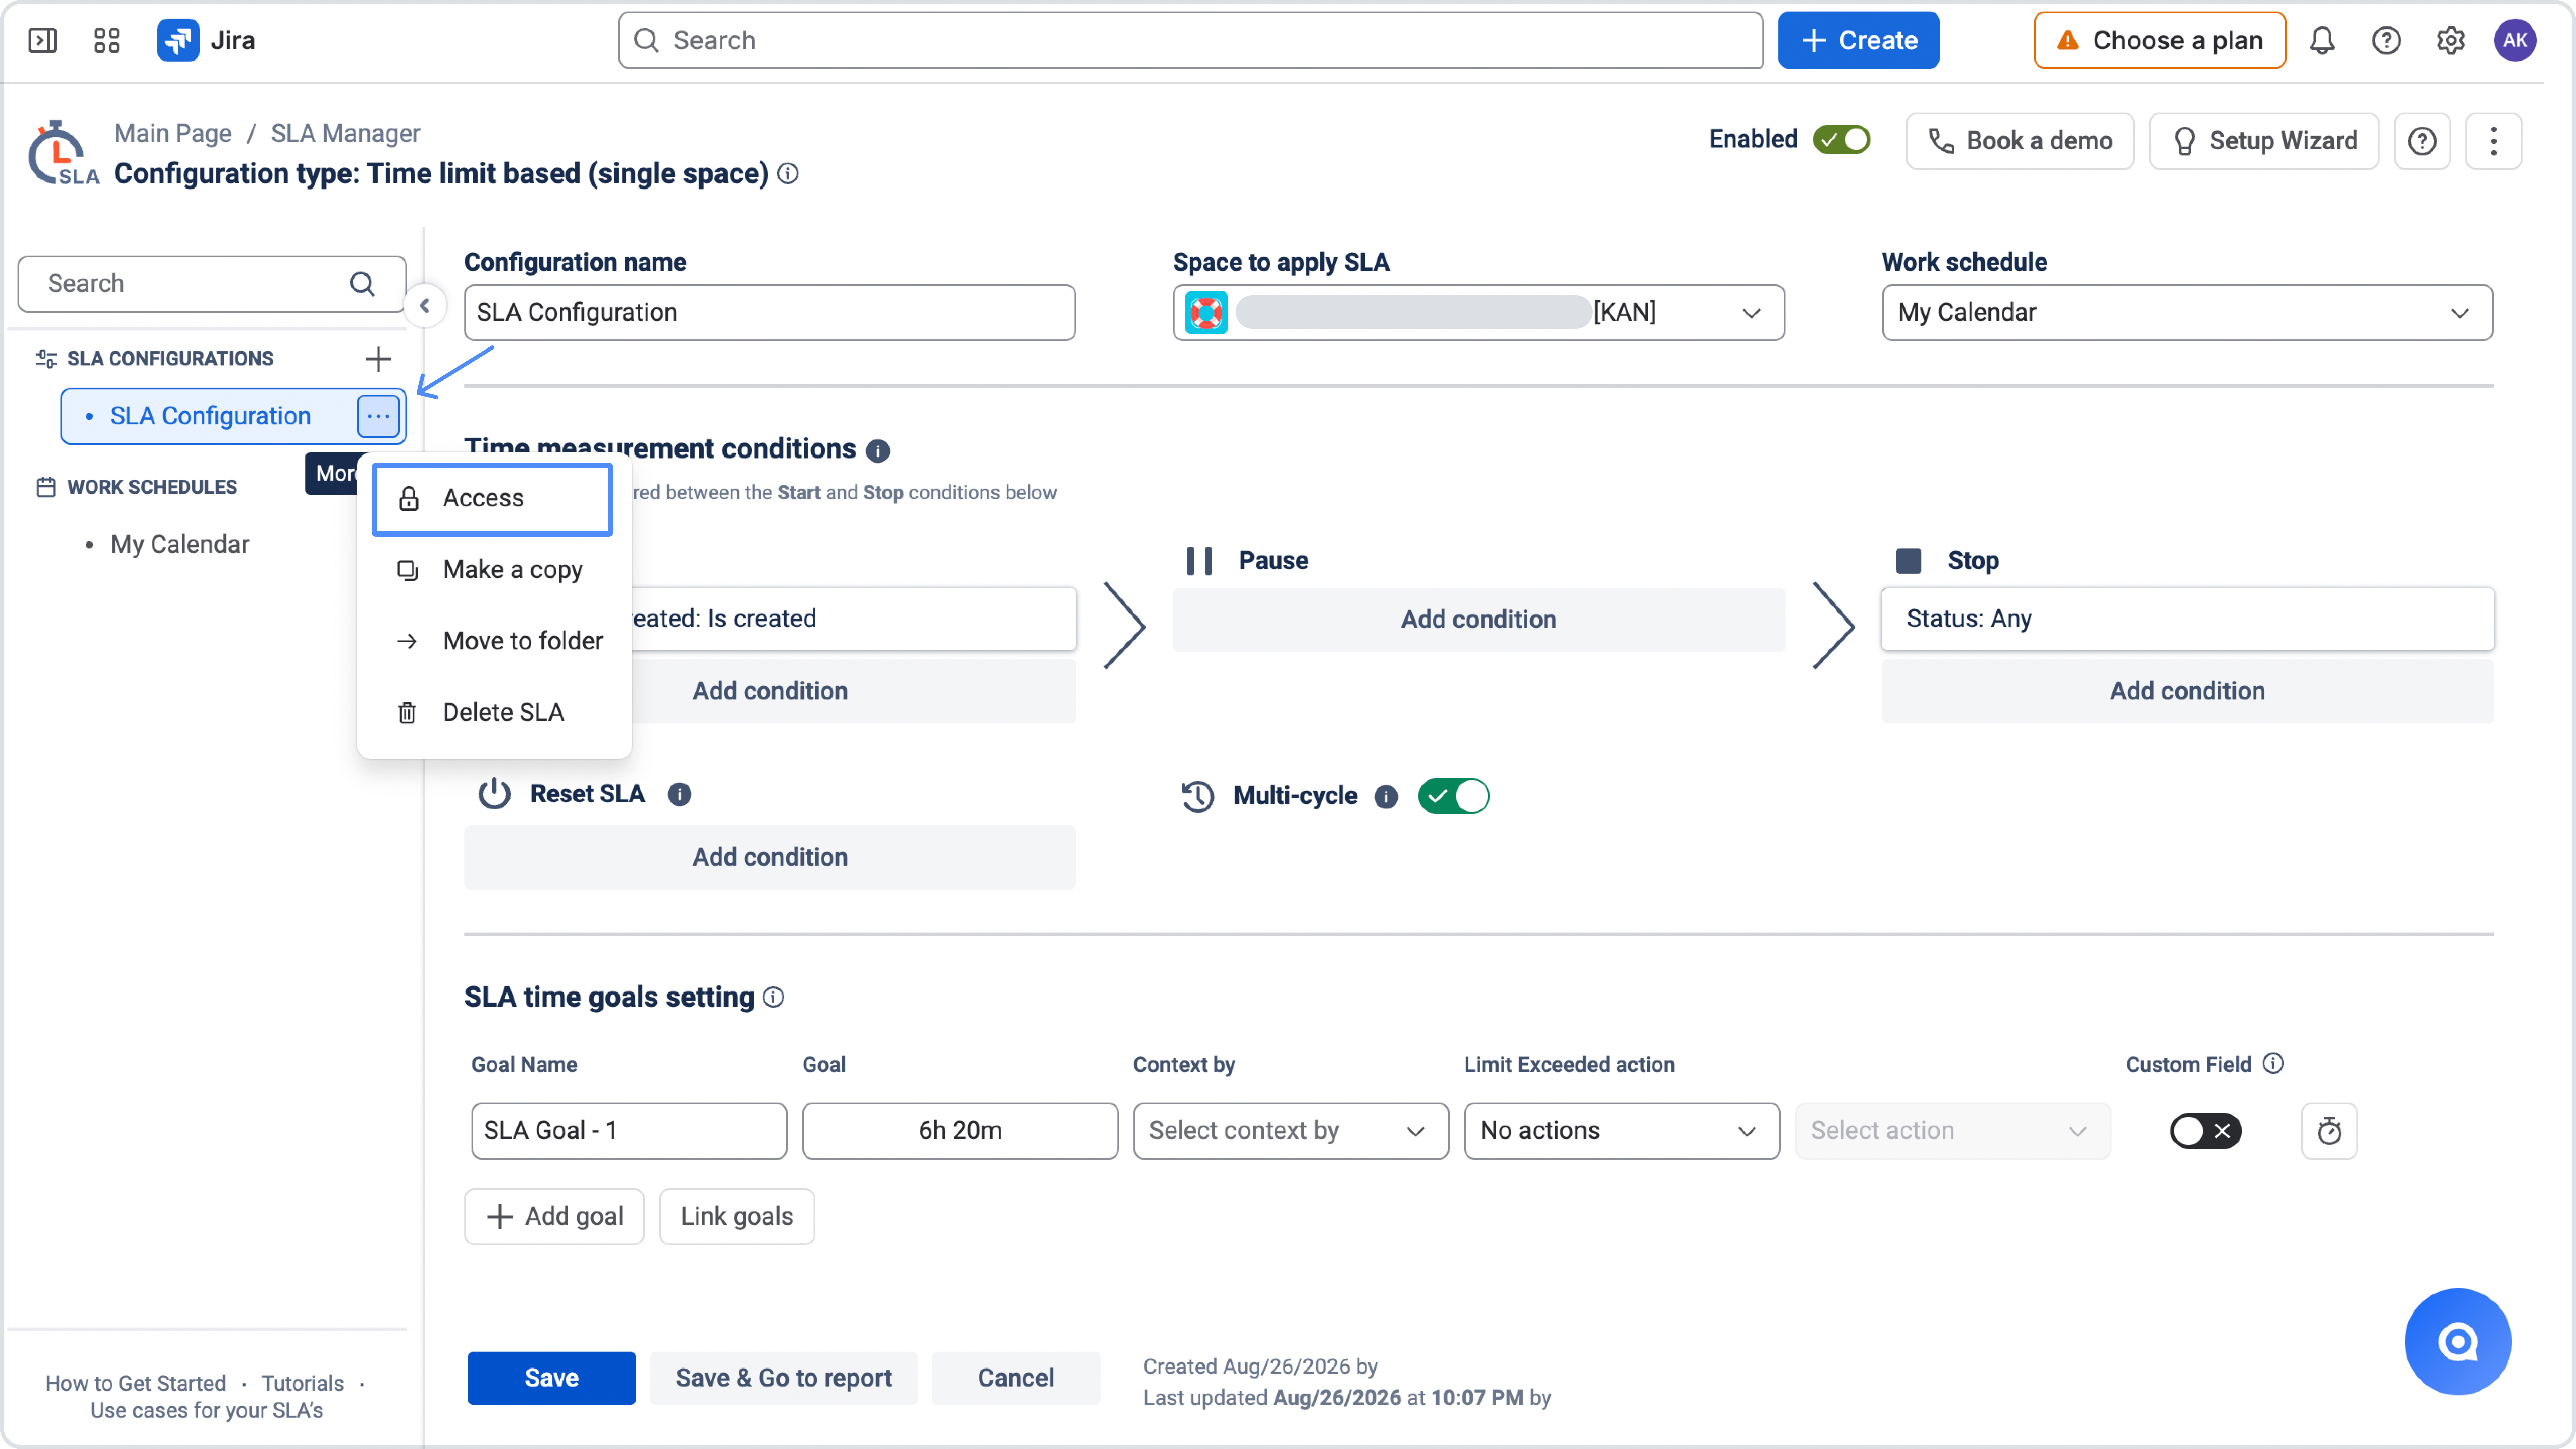
Task: Click the Reset SLA power icon
Action: pyautogui.click(x=494, y=794)
